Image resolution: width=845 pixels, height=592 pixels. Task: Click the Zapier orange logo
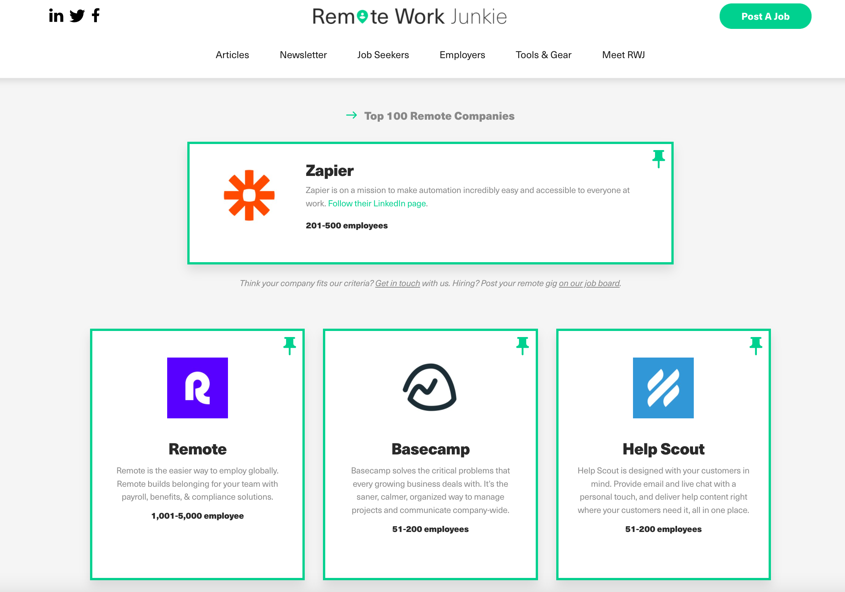pyautogui.click(x=250, y=195)
